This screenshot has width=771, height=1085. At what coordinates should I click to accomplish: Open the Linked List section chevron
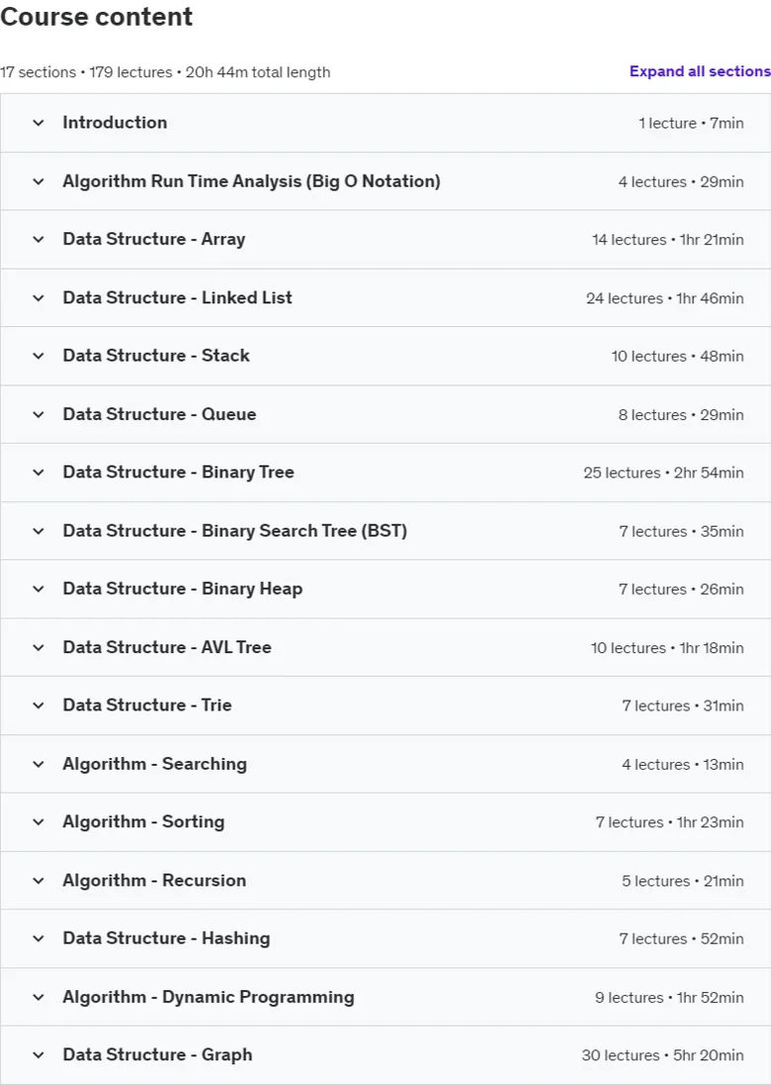pyautogui.click(x=39, y=298)
